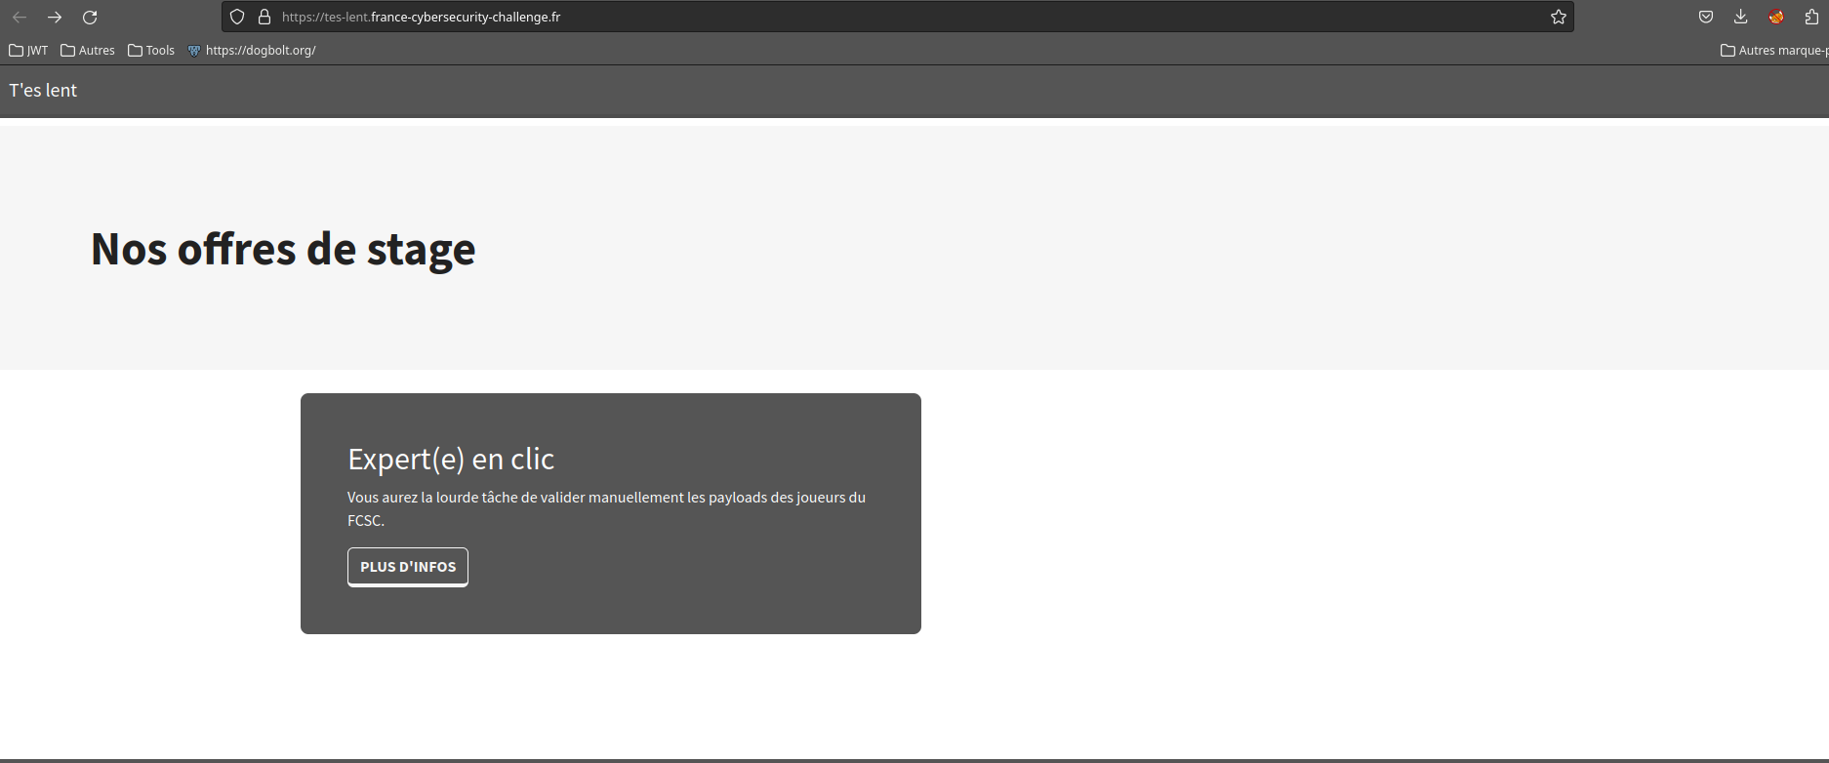Open the JWT bookmarks folder

pyautogui.click(x=28, y=50)
